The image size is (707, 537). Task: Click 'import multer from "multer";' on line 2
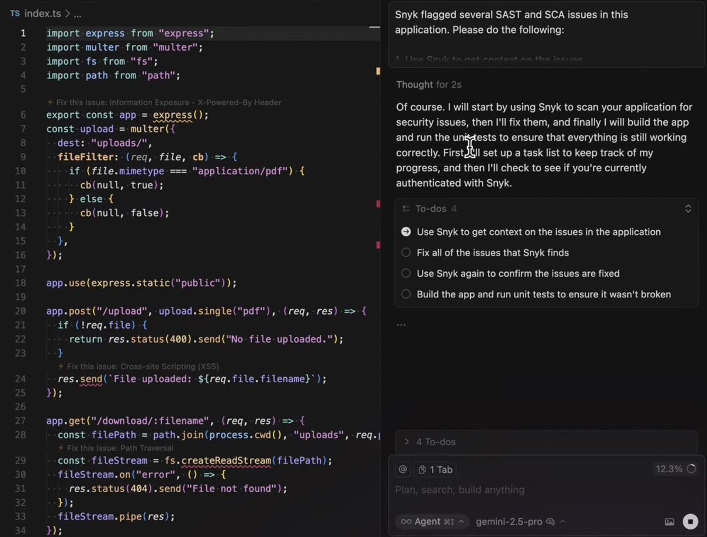(124, 47)
